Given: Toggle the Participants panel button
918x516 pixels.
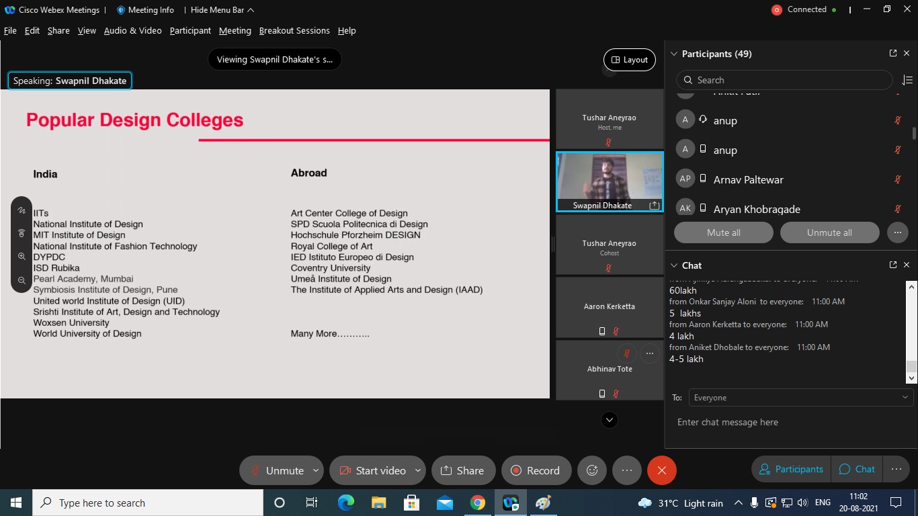Looking at the screenshot, I should tap(791, 469).
